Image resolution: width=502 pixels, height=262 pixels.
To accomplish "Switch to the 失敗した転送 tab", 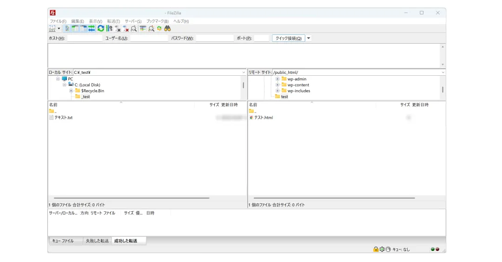I will click(97, 241).
